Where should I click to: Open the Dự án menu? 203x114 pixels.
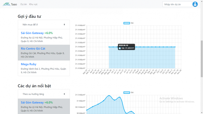click(x=24, y=4)
